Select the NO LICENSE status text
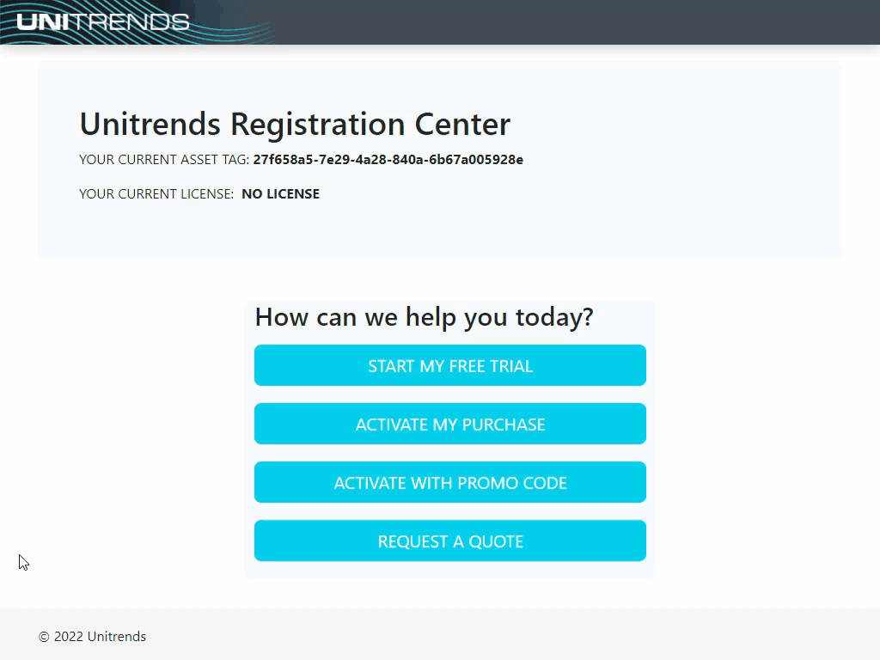This screenshot has width=880, height=660. click(281, 194)
